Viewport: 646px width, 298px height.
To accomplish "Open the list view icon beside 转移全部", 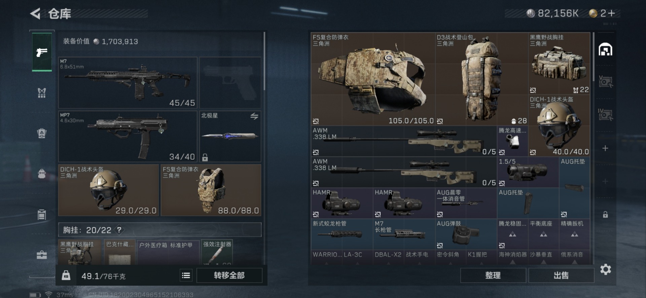I will (186, 275).
